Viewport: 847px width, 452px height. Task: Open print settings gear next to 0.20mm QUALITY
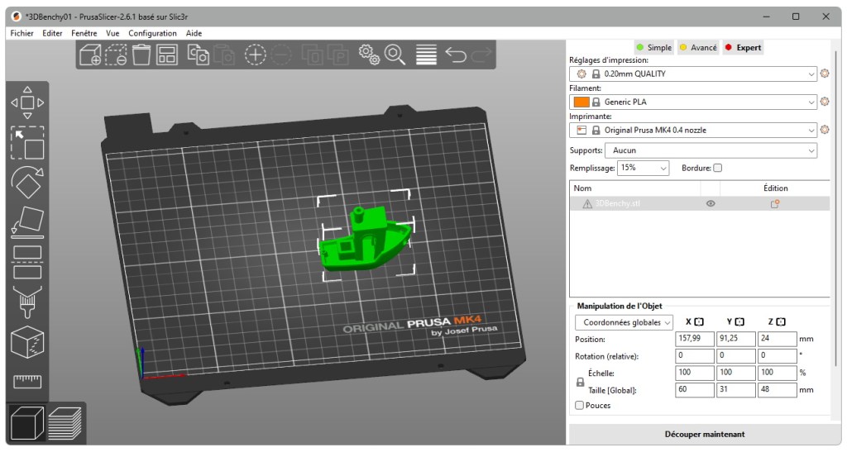[825, 74]
